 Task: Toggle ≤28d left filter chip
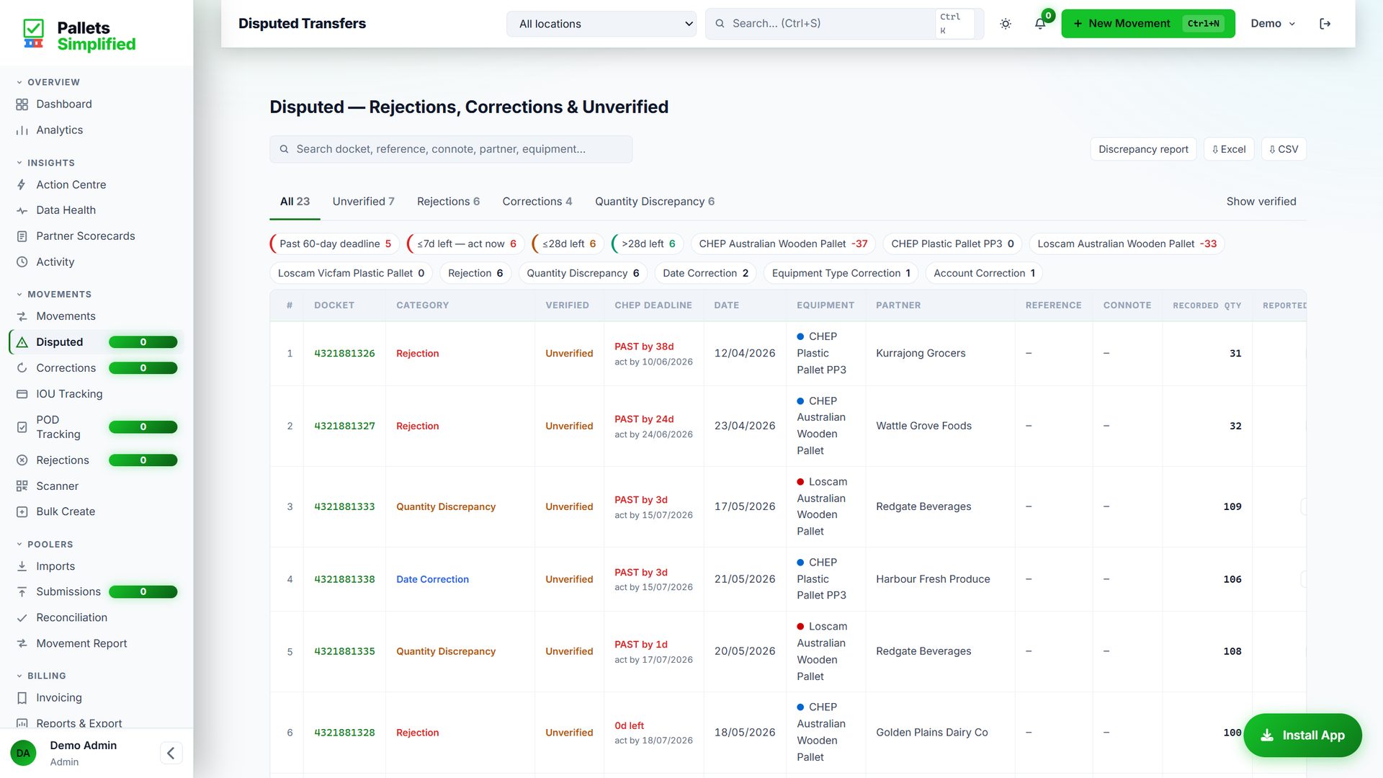click(x=568, y=244)
